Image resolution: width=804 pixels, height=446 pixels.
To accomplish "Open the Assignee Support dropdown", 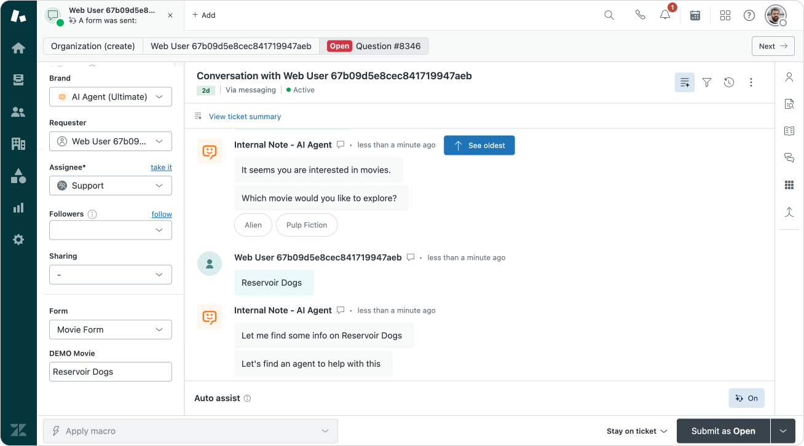I will (111, 186).
